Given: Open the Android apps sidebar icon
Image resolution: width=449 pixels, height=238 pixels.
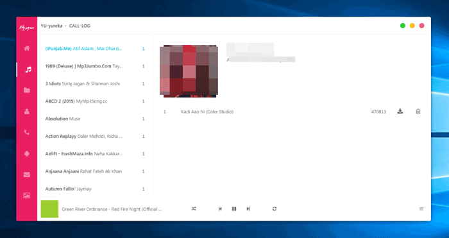Looking at the screenshot, I should coord(27,153).
